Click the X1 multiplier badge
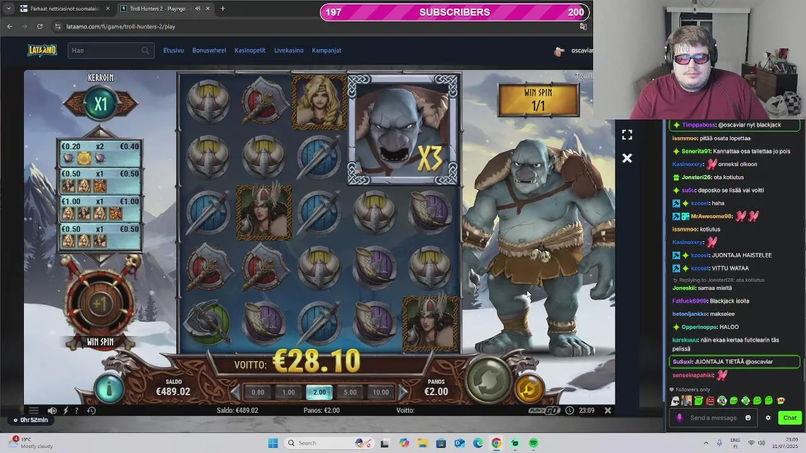 coord(101,103)
